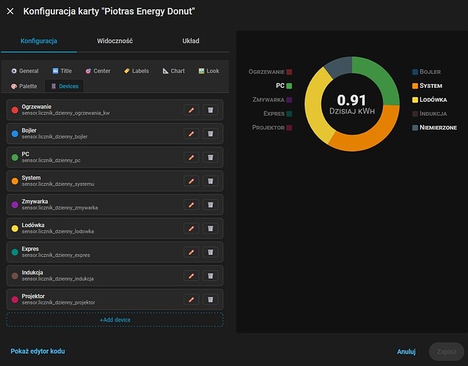Edit the Indukcja device entry

point(191,276)
